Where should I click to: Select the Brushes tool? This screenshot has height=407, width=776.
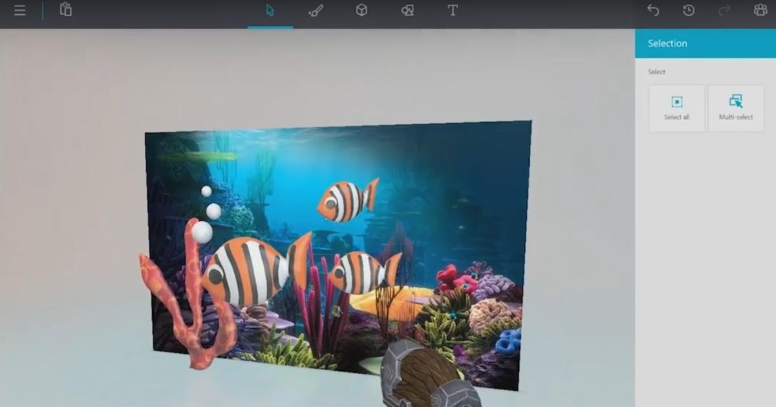[x=316, y=10]
